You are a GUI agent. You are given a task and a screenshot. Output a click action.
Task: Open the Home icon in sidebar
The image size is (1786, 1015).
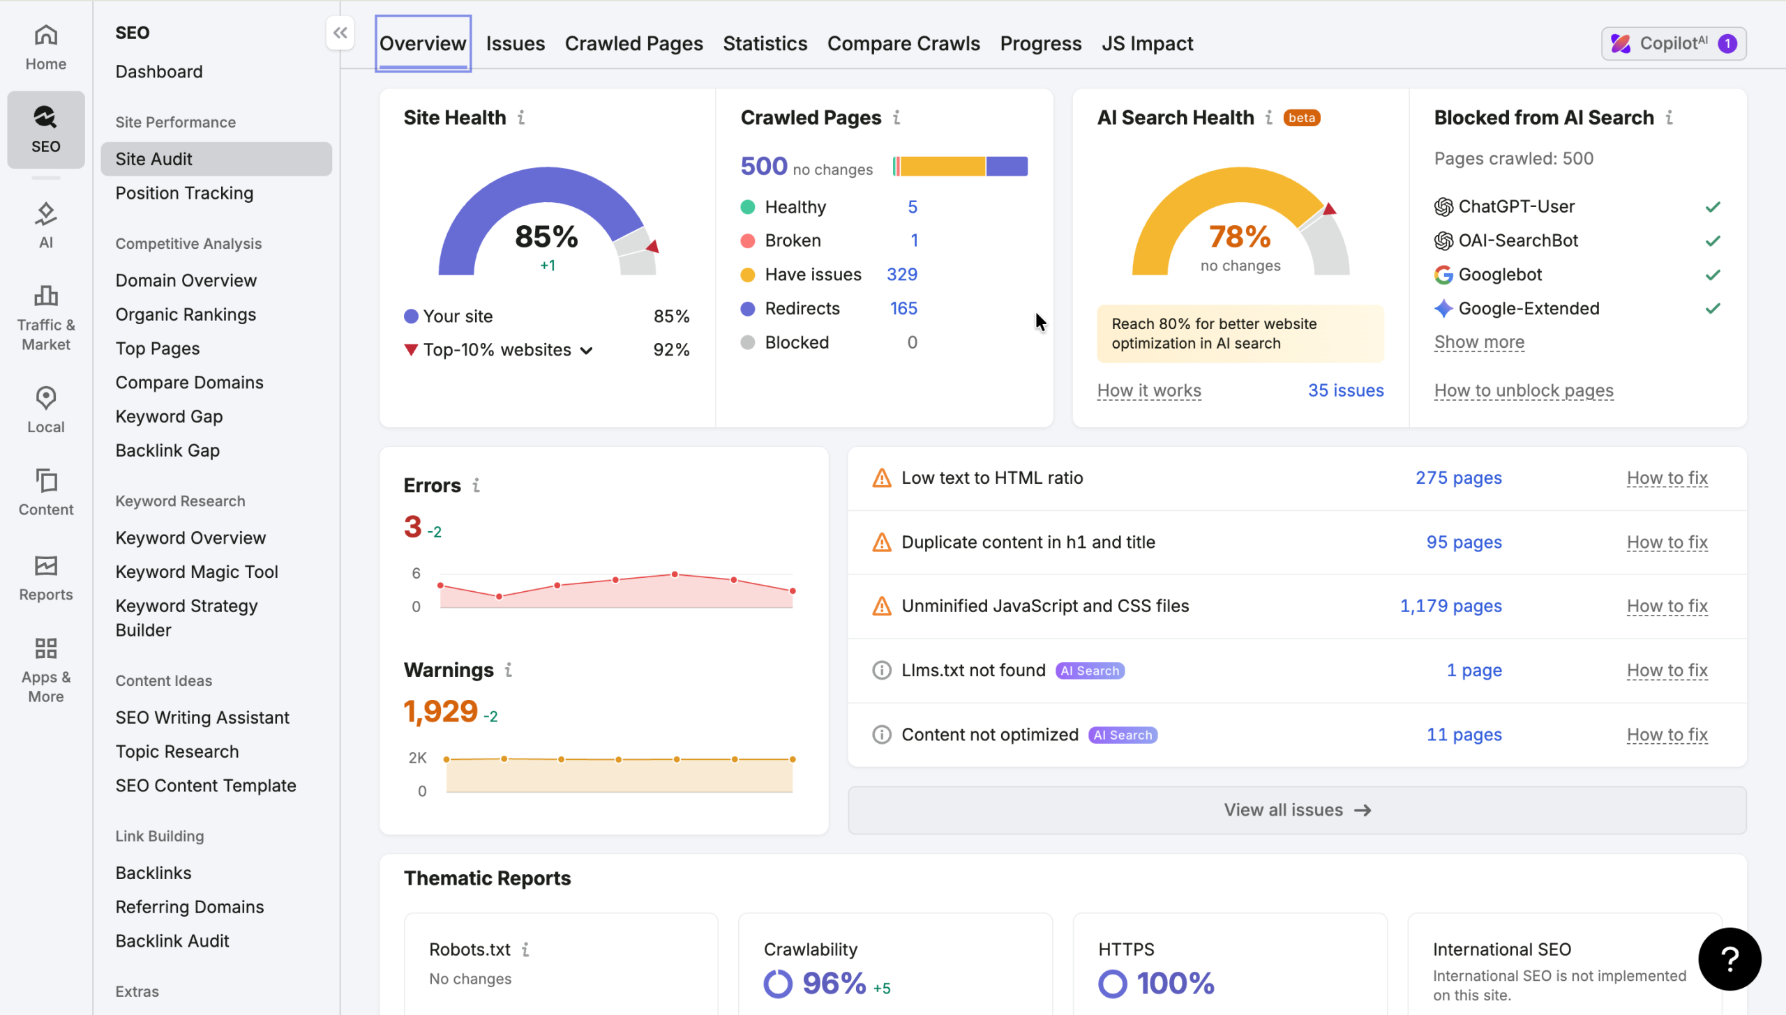tap(46, 34)
